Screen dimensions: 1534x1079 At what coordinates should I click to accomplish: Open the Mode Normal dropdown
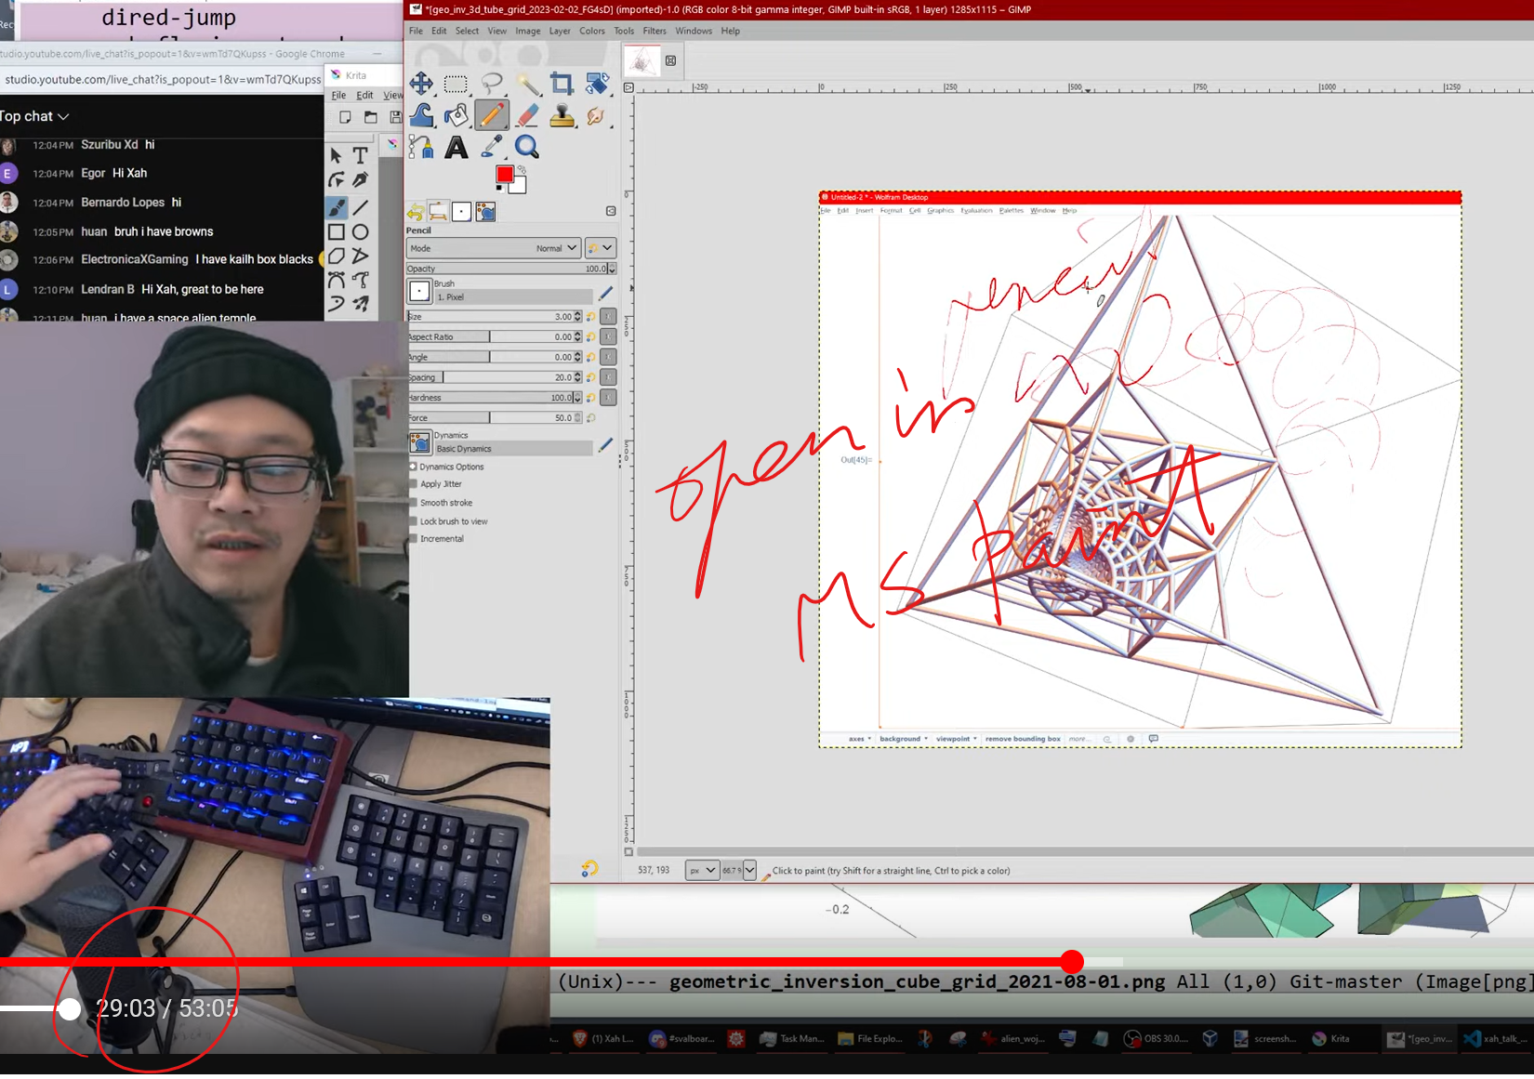[494, 248]
